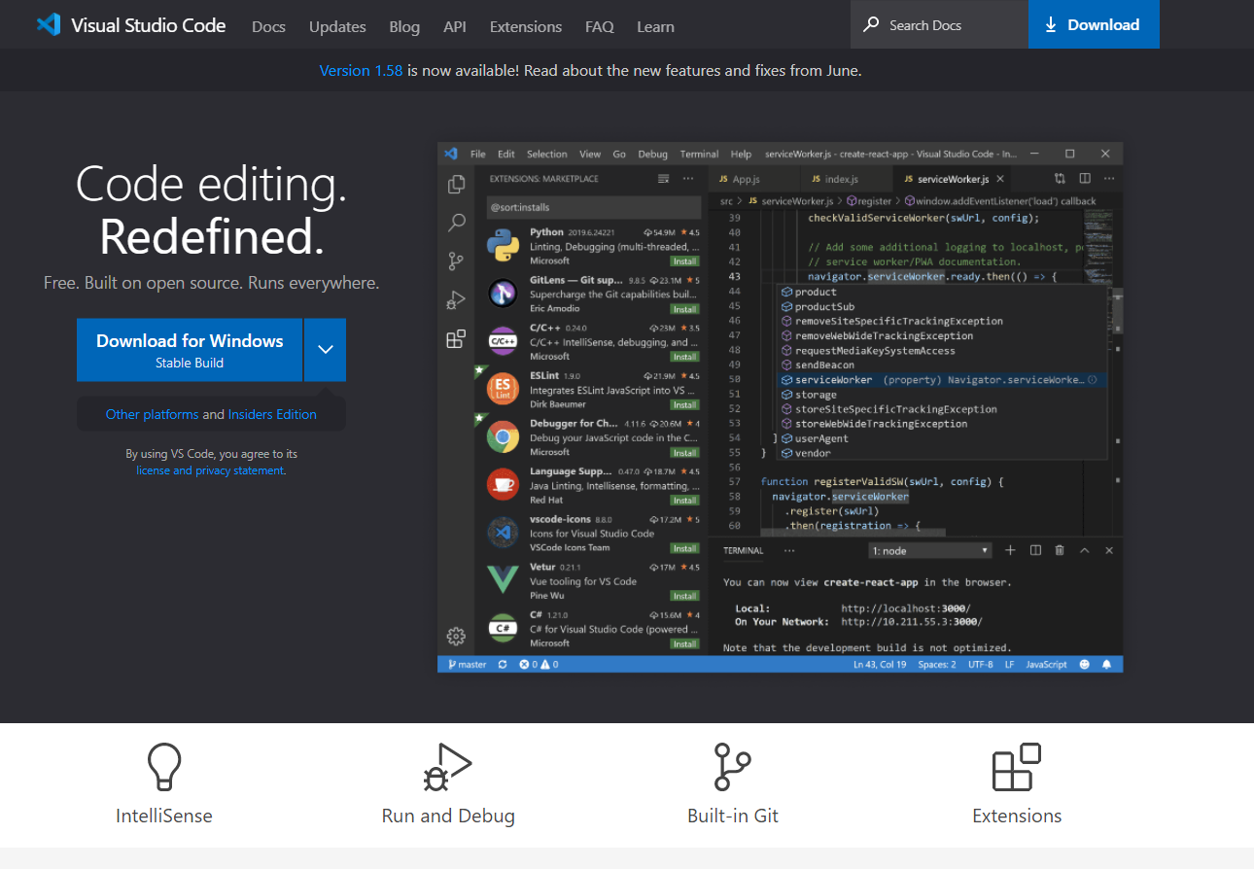
Task: Click the Run and Debug bug icon
Action: tap(447, 768)
